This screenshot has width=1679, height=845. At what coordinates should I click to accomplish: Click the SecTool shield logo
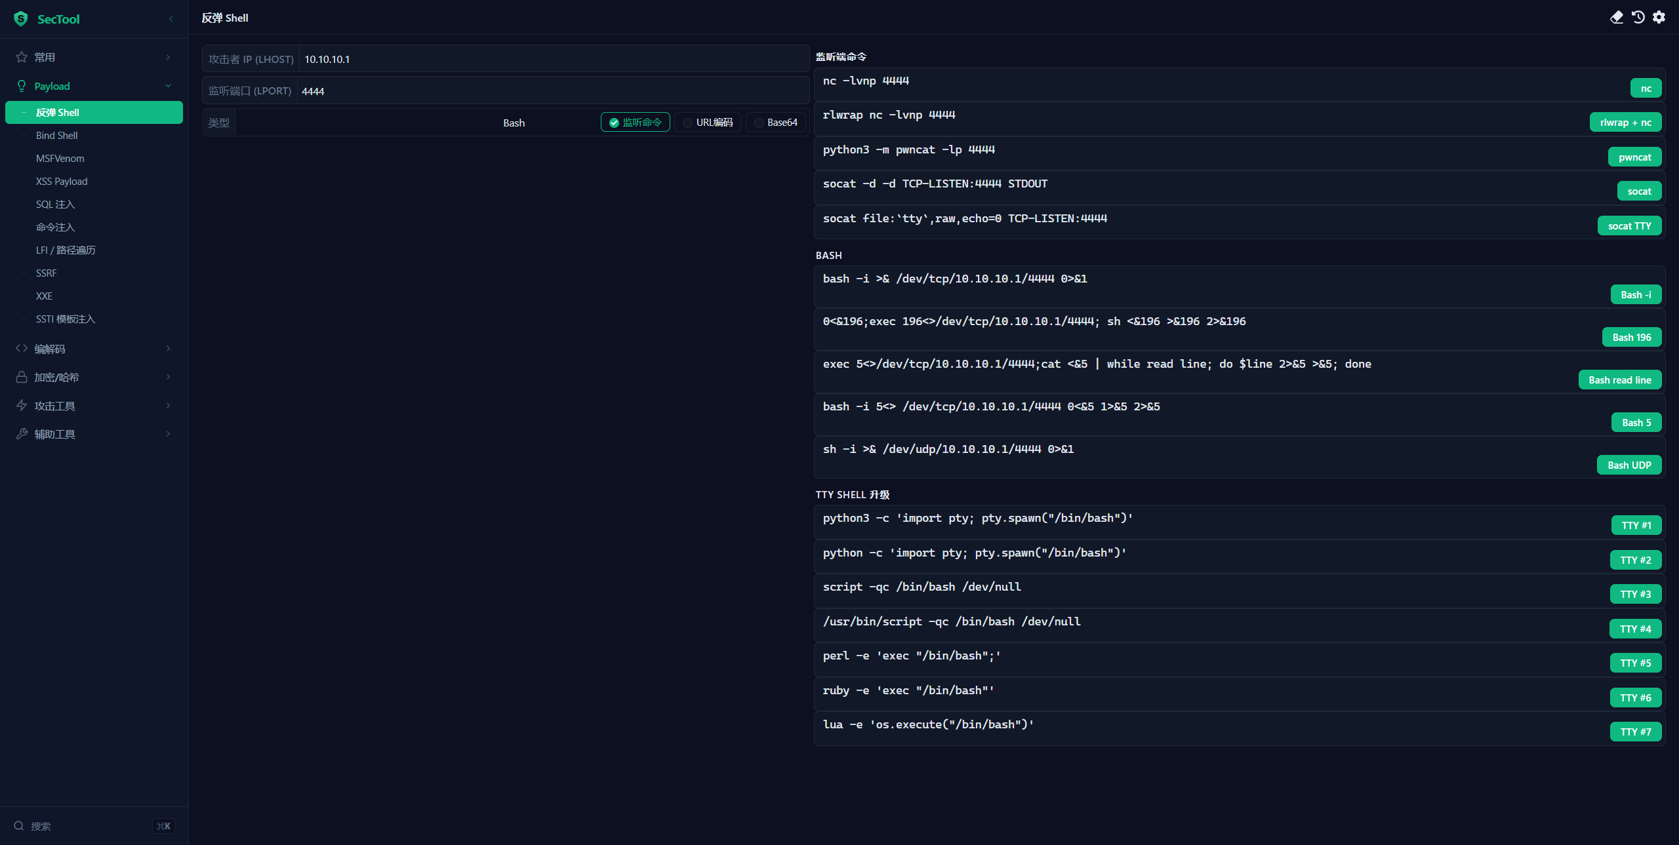click(x=21, y=19)
